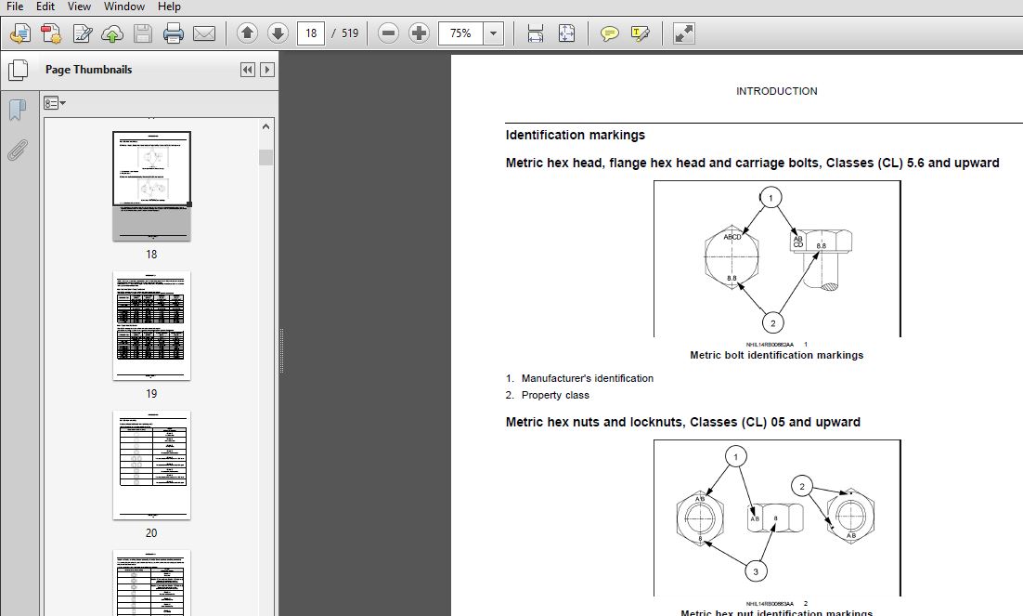Viewport: 1023px width, 616px height.
Task: Open the View menu
Action: coord(79,7)
